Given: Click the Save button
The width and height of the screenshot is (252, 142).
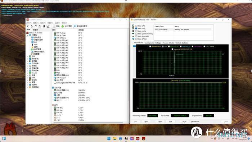Looking at the screenshot, I should (170, 122).
